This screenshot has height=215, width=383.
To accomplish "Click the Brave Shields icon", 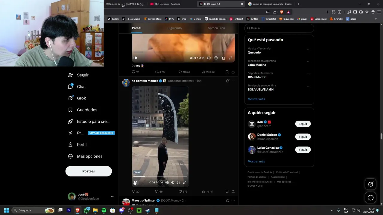I will click(x=282, y=12).
